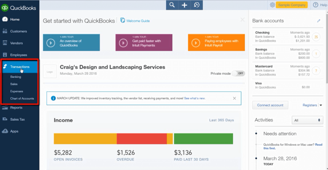This screenshot has width=328, height=170.
Task: Click the Apps cloud icon
Action: tap(5, 131)
